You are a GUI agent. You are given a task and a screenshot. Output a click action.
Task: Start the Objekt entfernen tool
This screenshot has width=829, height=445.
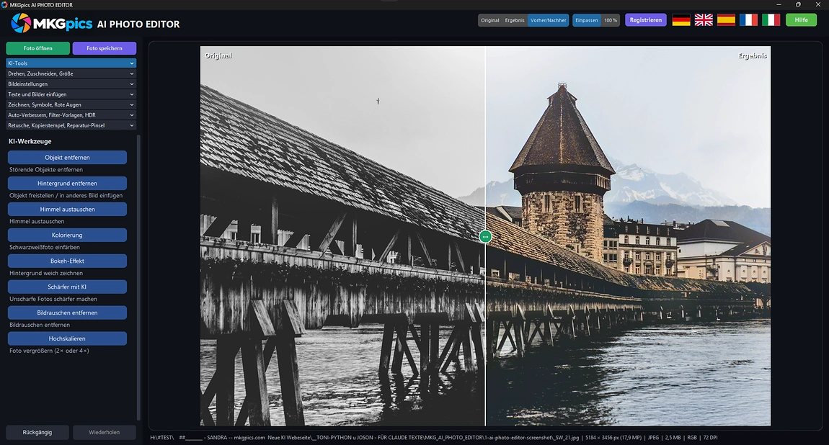click(67, 157)
